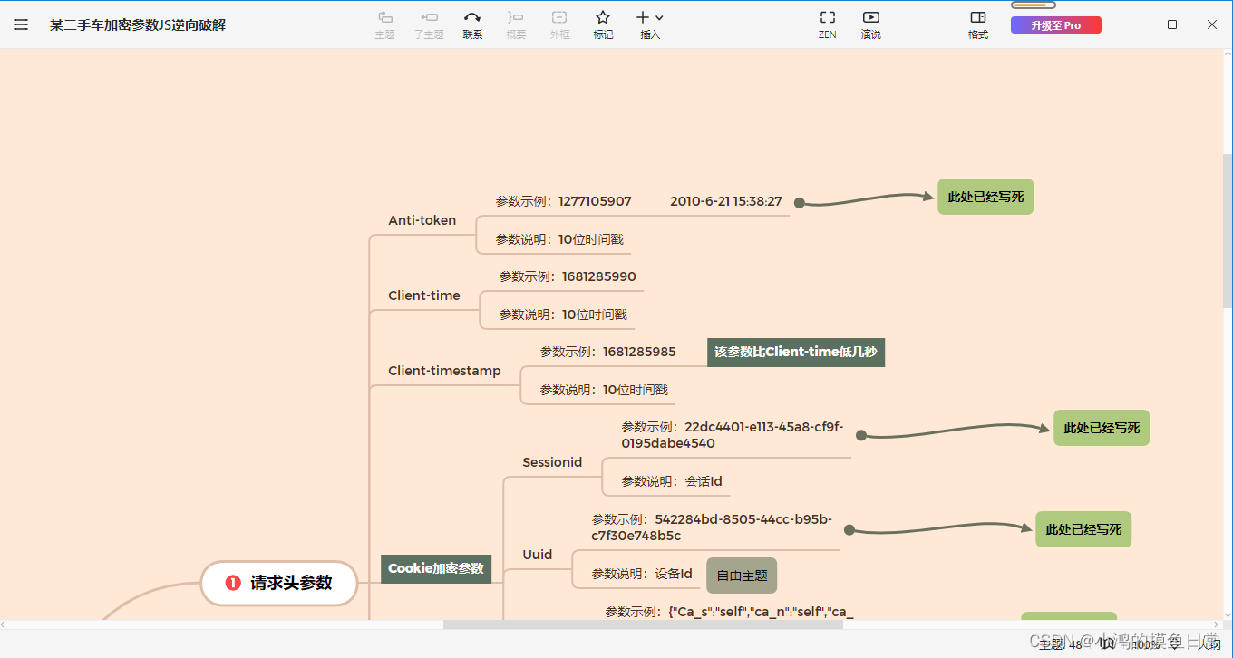Select Client-time's 参数说明：10位时间戳 node
The height and width of the screenshot is (658, 1233).
click(x=563, y=314)
